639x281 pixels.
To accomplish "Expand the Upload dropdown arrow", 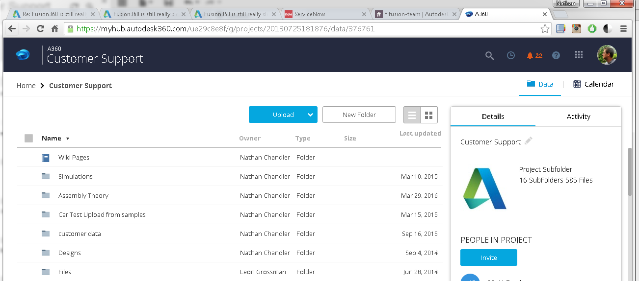I will tap(310, 115).
